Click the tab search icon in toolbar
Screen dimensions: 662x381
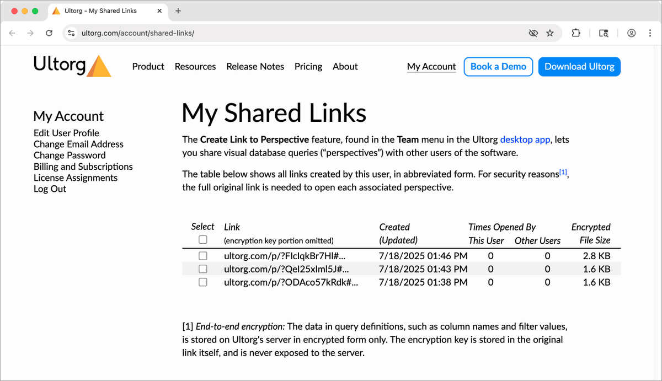click(x=604, y=33)
